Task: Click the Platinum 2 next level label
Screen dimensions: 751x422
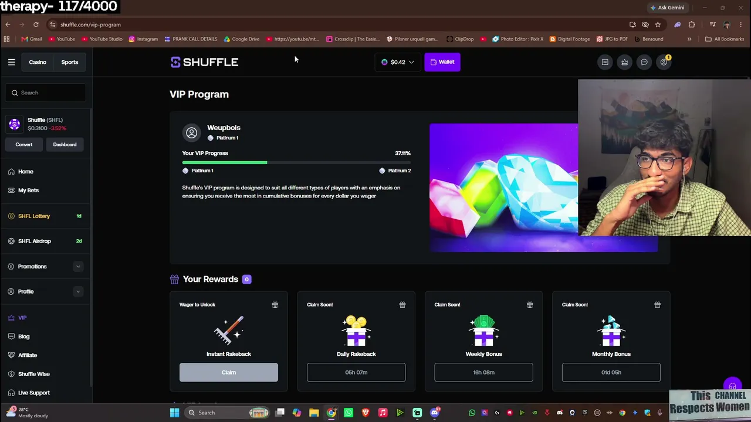Action: (395, 171)
